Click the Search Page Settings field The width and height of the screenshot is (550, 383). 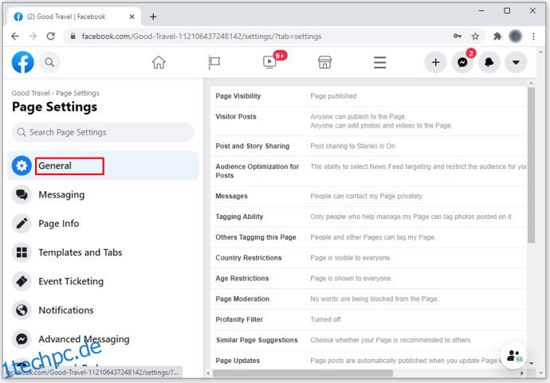coord(103,132)
